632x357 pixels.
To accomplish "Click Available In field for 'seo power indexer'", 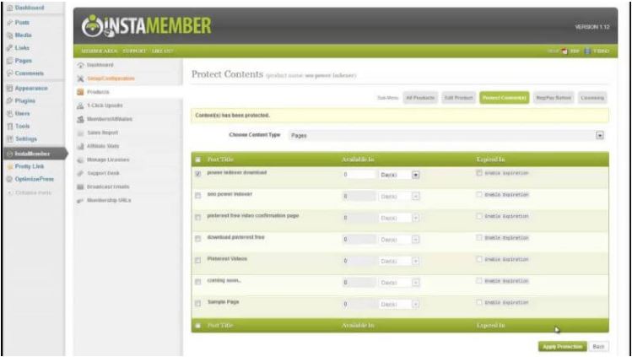I will pyautogui.click(x=359, y=197).
